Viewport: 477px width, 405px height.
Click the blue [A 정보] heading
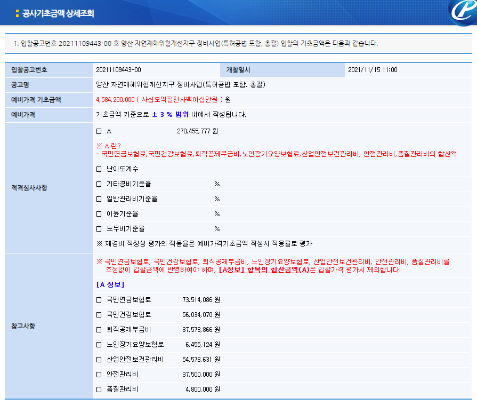[110, 285]
